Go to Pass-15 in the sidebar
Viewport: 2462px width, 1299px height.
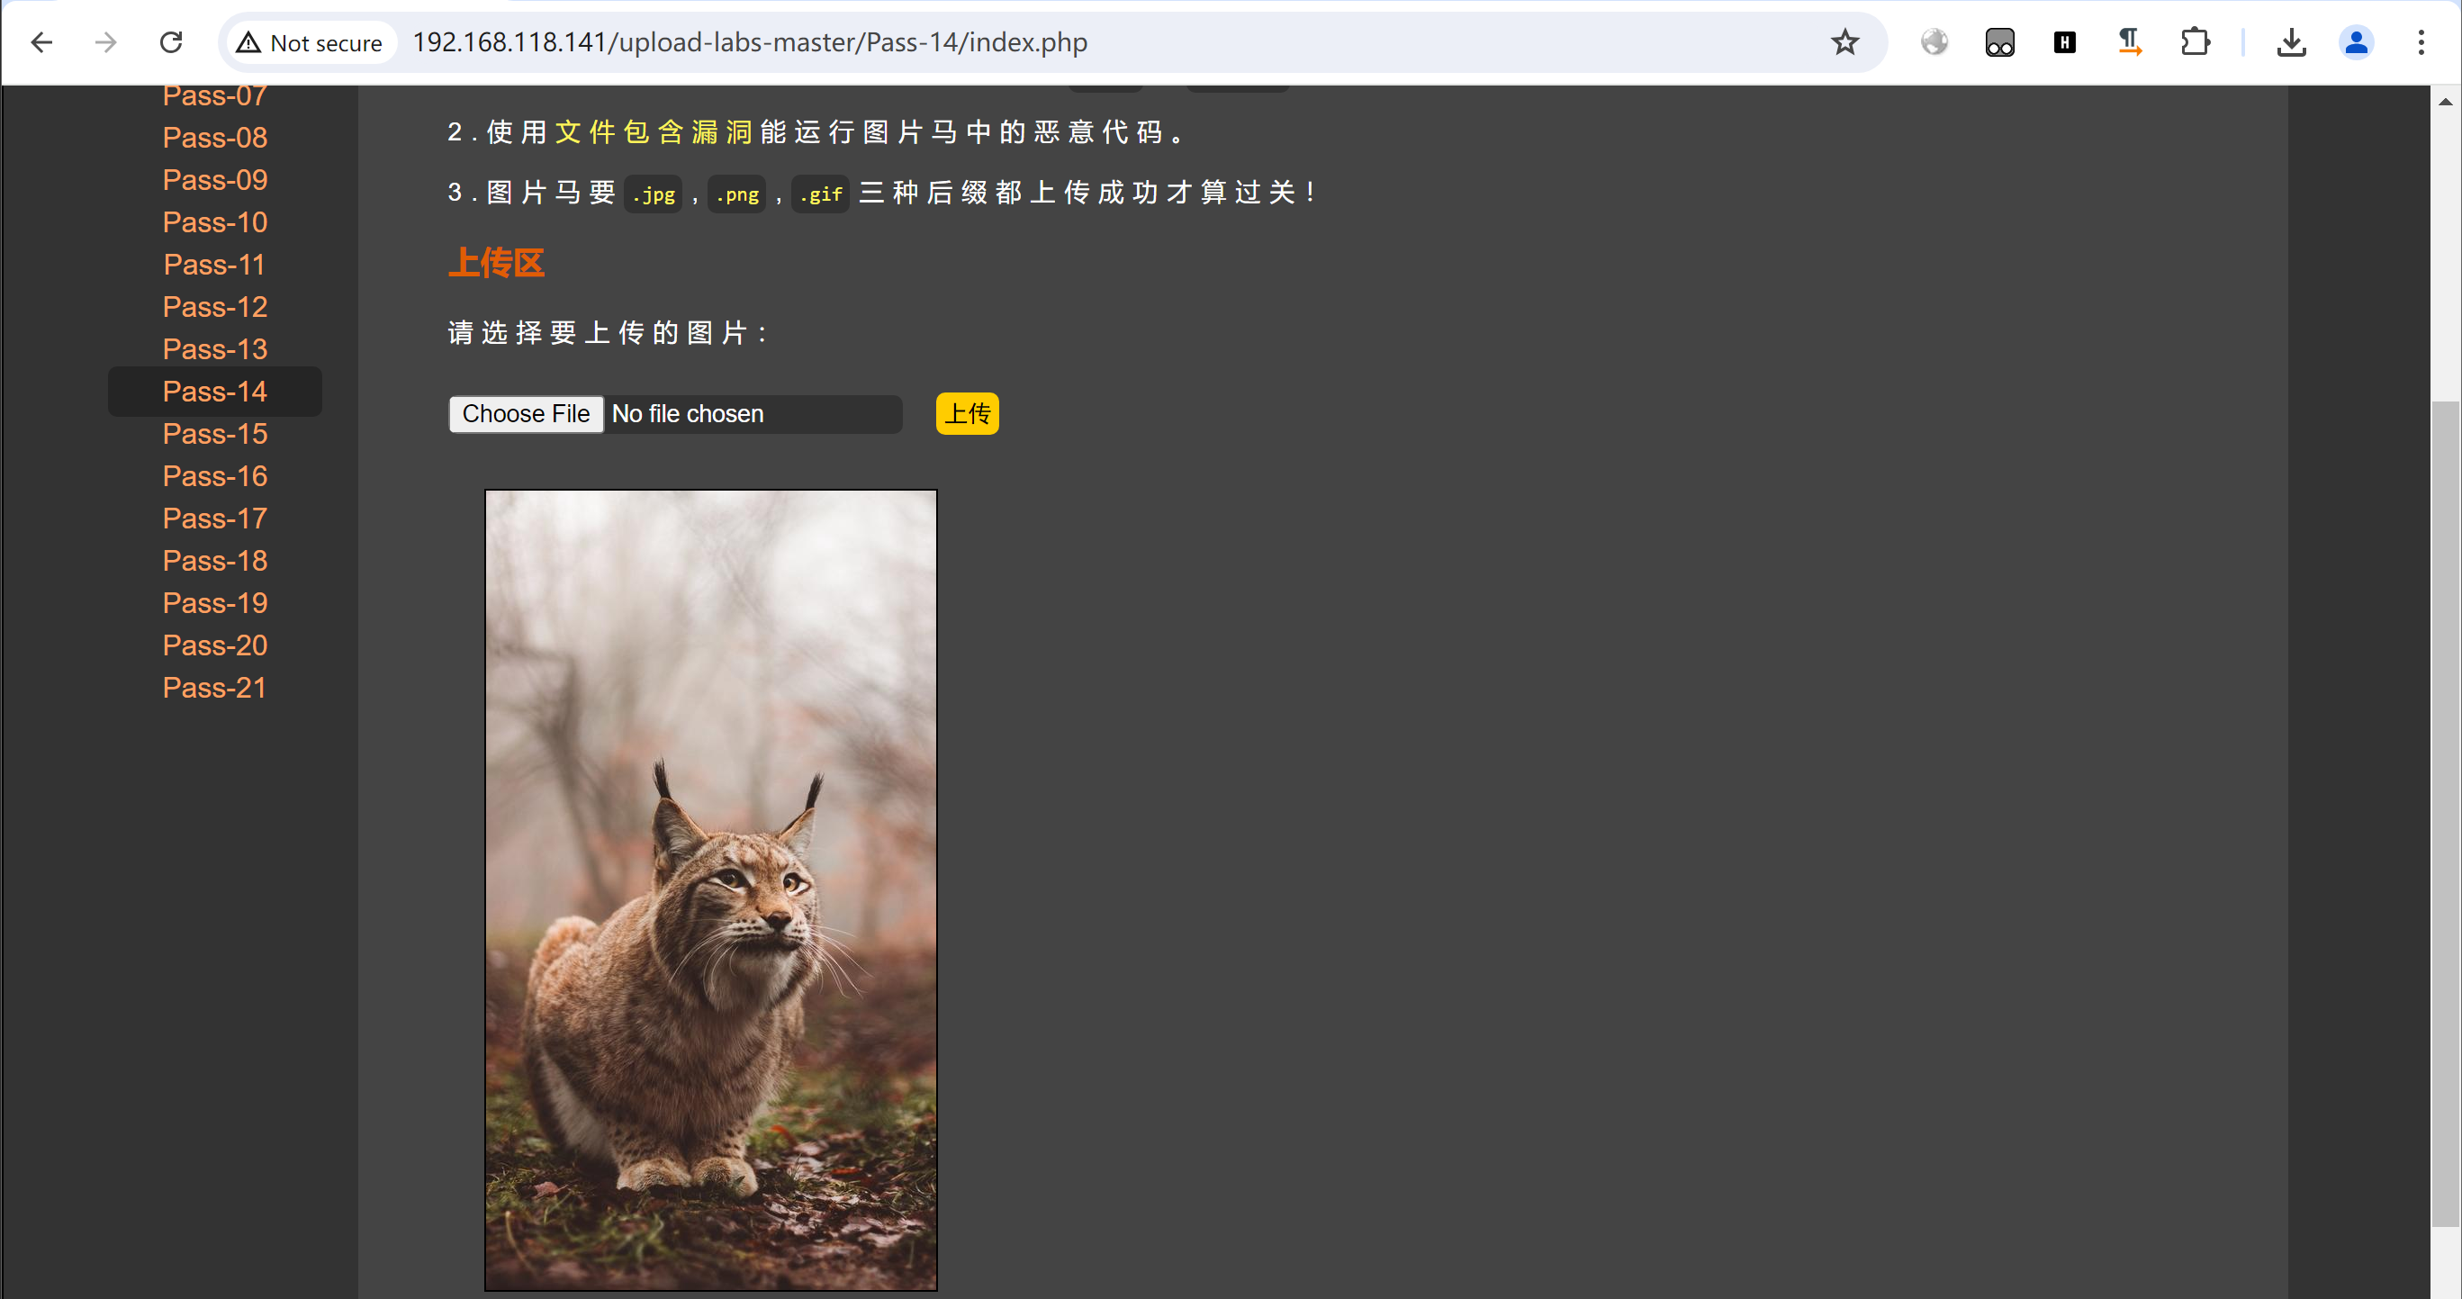click(215, 433)
